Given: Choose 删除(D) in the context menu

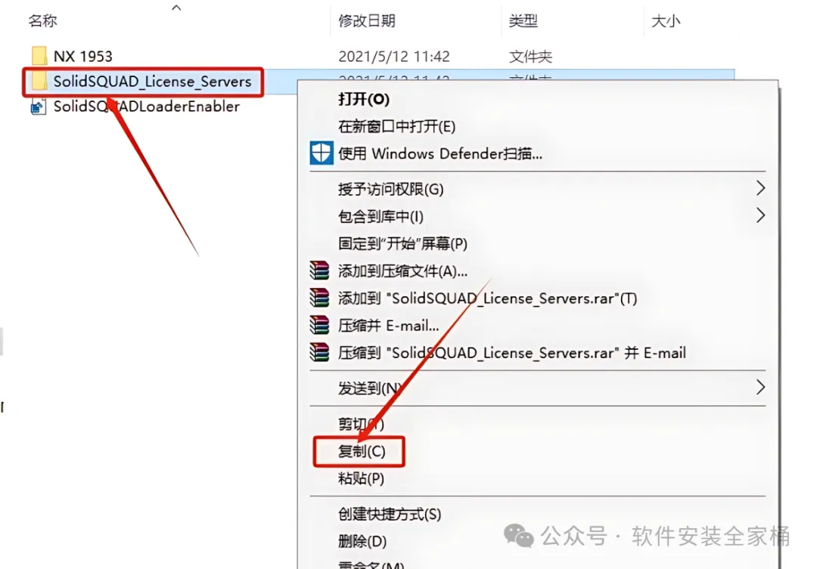Looking at the screenshot, I should coord(362,541).
